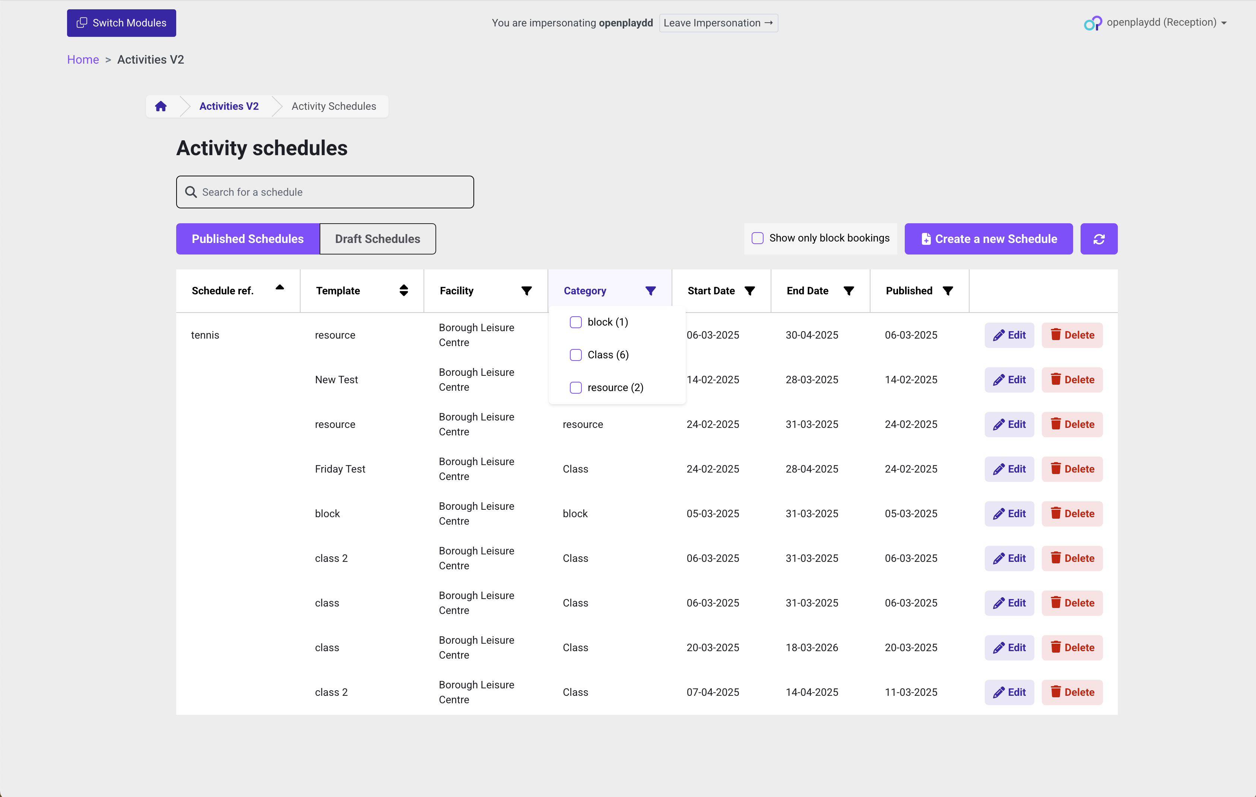The width and height of the screenshot is (1256, 797).
Task: Edit class schedule starting 06-03-2025
Action: (x=1009, y=603)
